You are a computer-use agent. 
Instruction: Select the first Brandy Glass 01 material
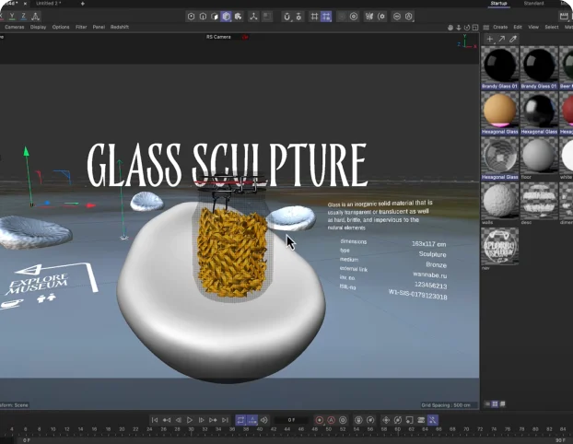pyautogui.click(x=499, y=68)
